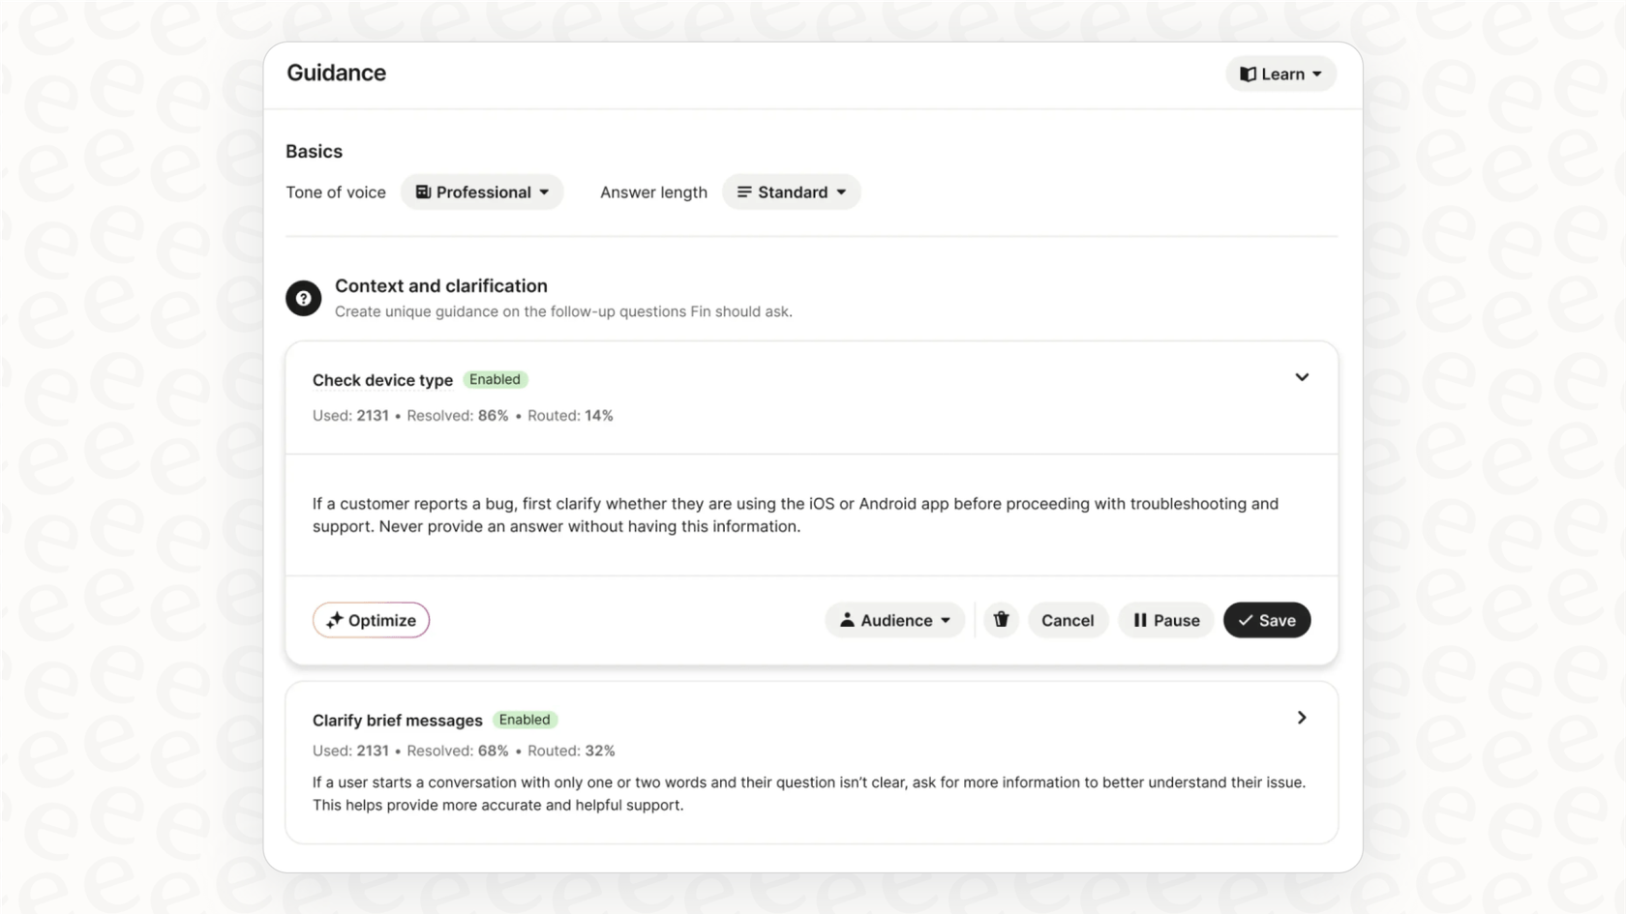Pause the Check device type guidance

click(1165, 620)
